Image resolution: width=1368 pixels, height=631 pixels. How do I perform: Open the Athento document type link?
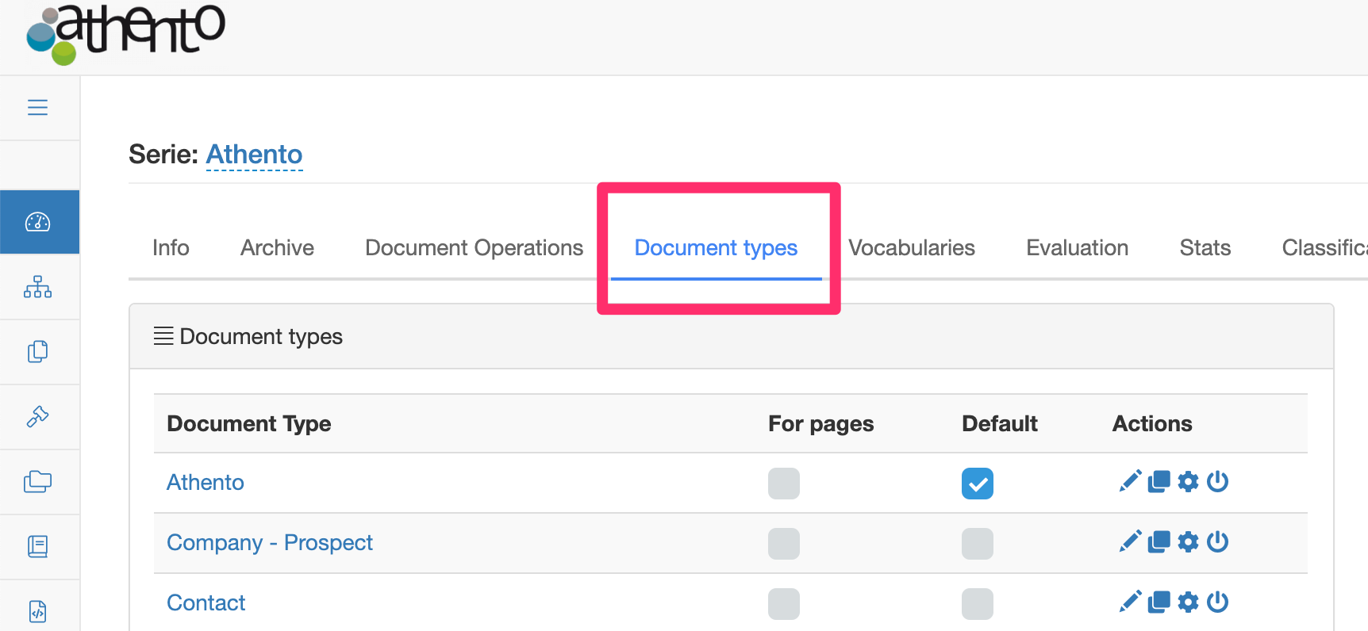(206, 482)
